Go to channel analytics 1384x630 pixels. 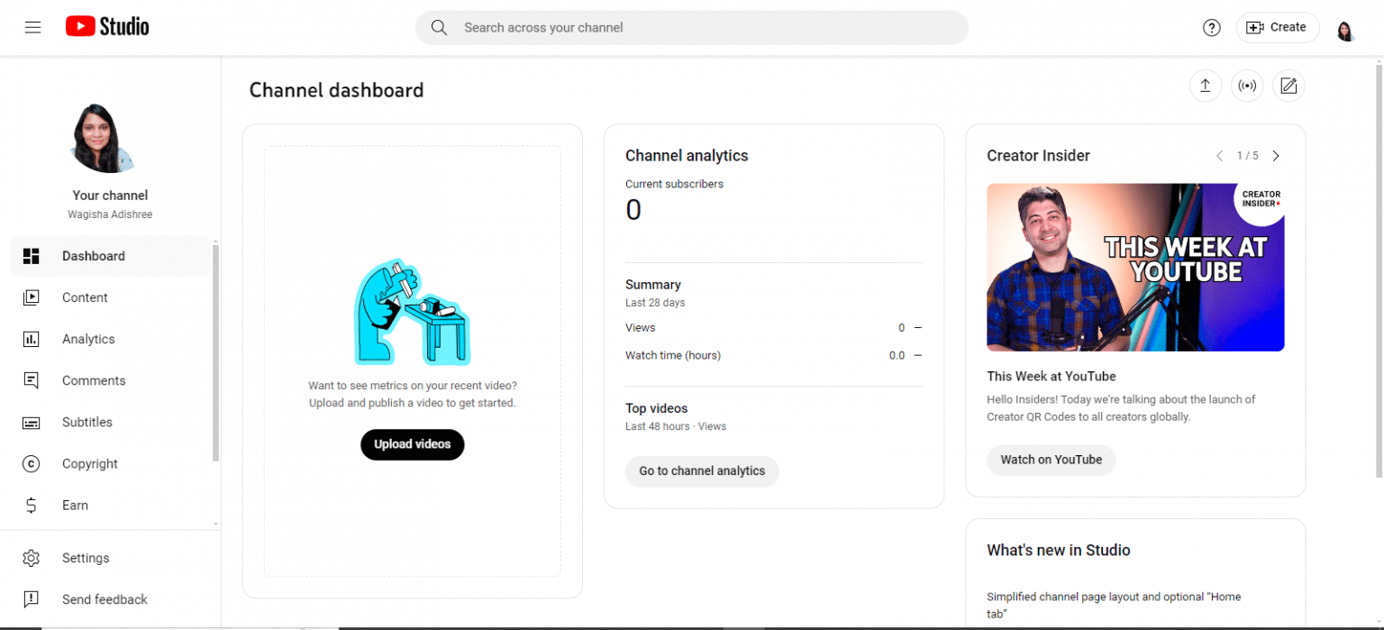(x=702, y=471)
